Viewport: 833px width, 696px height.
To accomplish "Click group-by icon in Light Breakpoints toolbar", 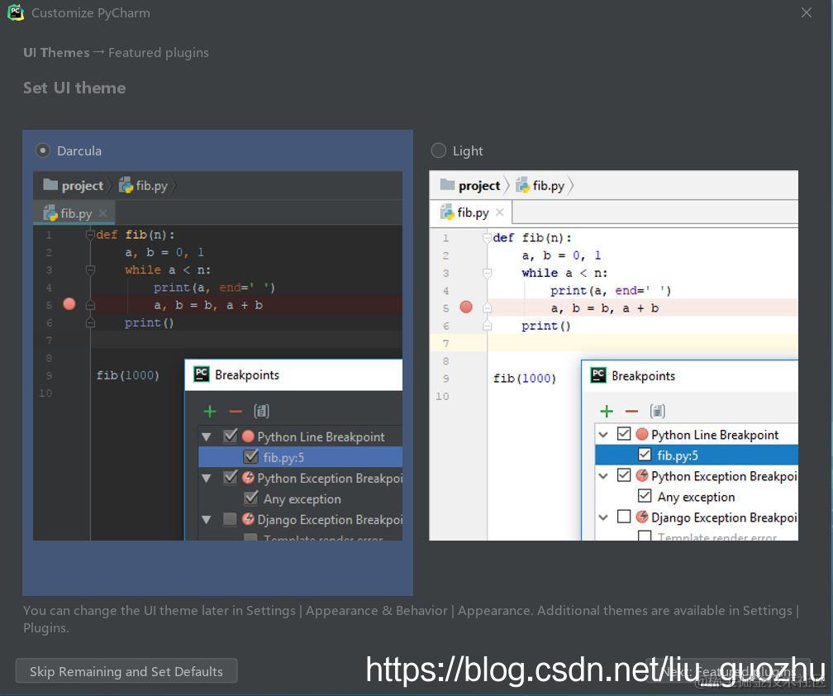I will 658,411.
